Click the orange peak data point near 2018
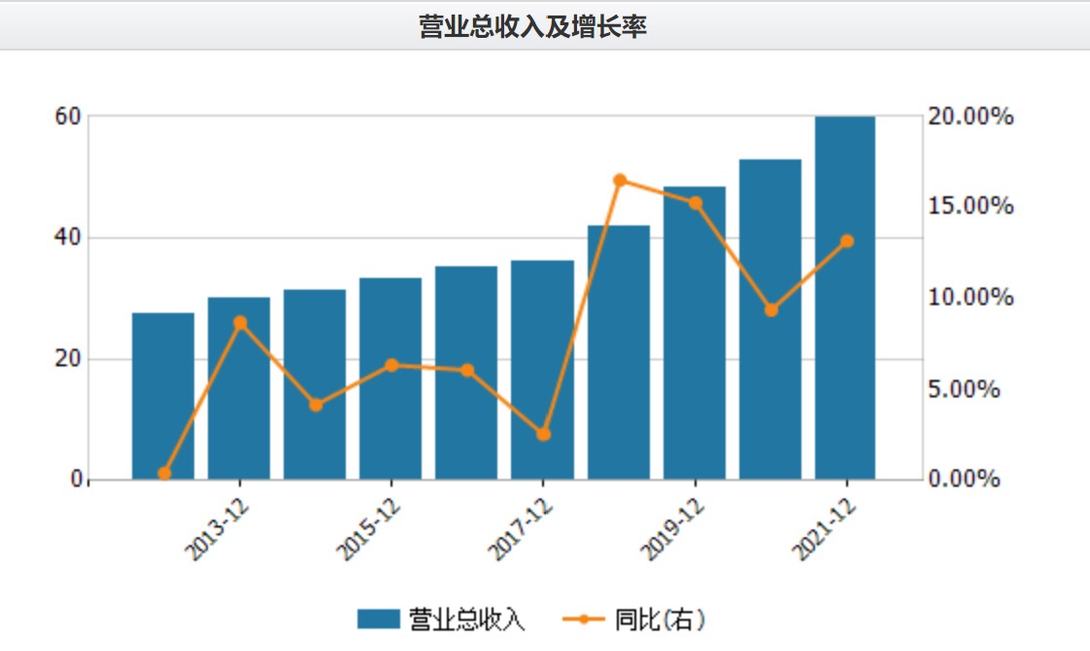Image resolution: width=1090 pixels, height=651 pixels. pos(619,180)
